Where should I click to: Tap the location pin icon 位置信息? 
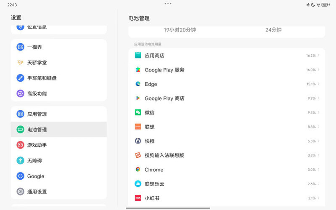click(x=20, y=27)
